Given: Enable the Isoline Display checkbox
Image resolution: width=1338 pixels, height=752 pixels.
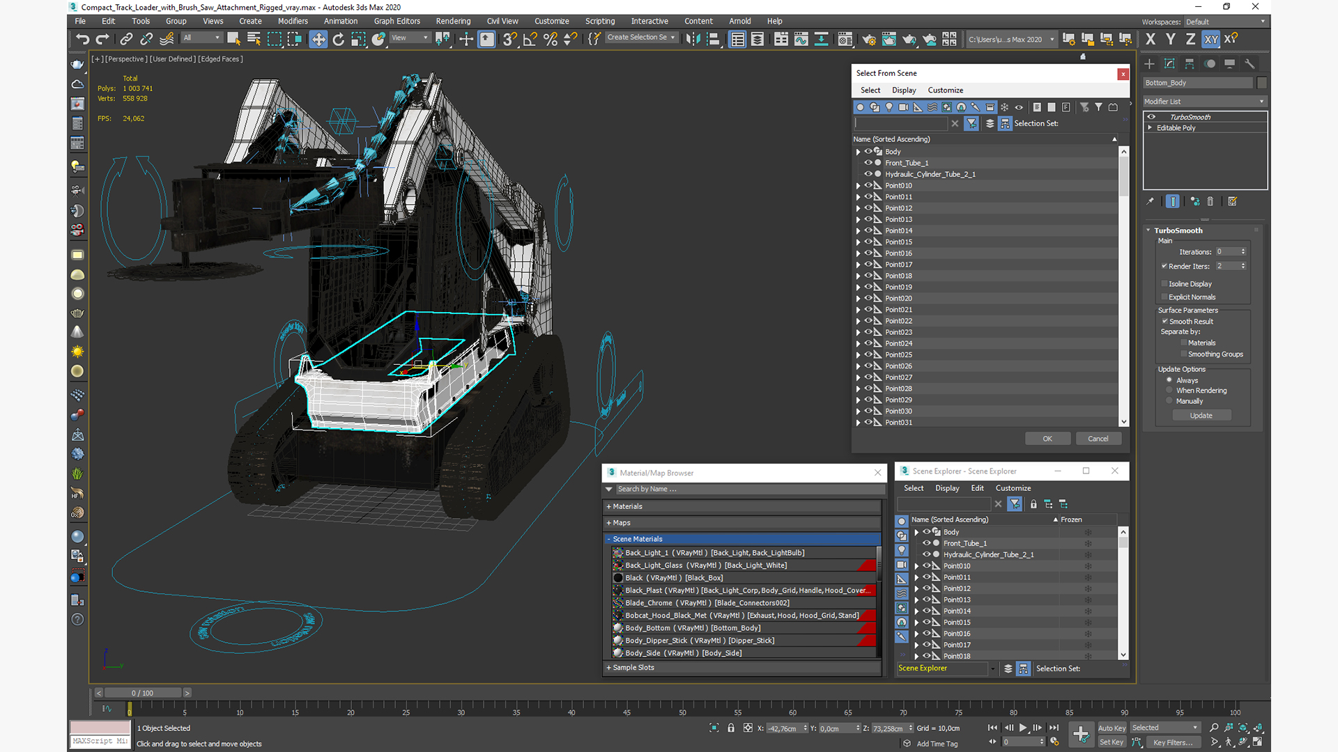Looking at the screenshot, I should coord(1164,283).
